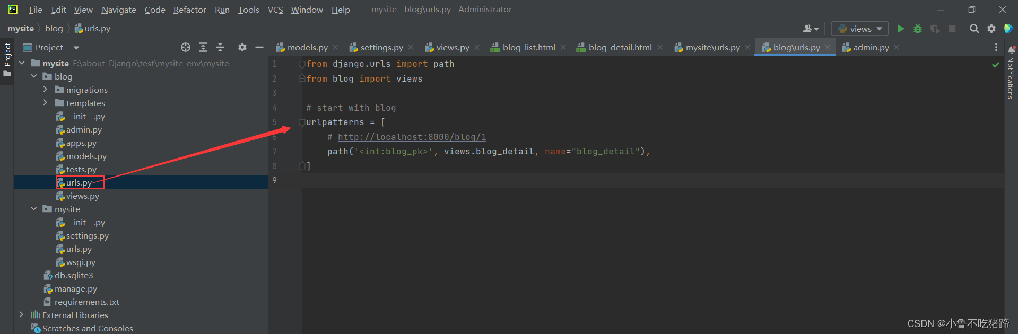Image resolution: width=1018 pixels, height=334 pixels.
Task: Select tests.py in project tree
Action: tap(76, 169)
